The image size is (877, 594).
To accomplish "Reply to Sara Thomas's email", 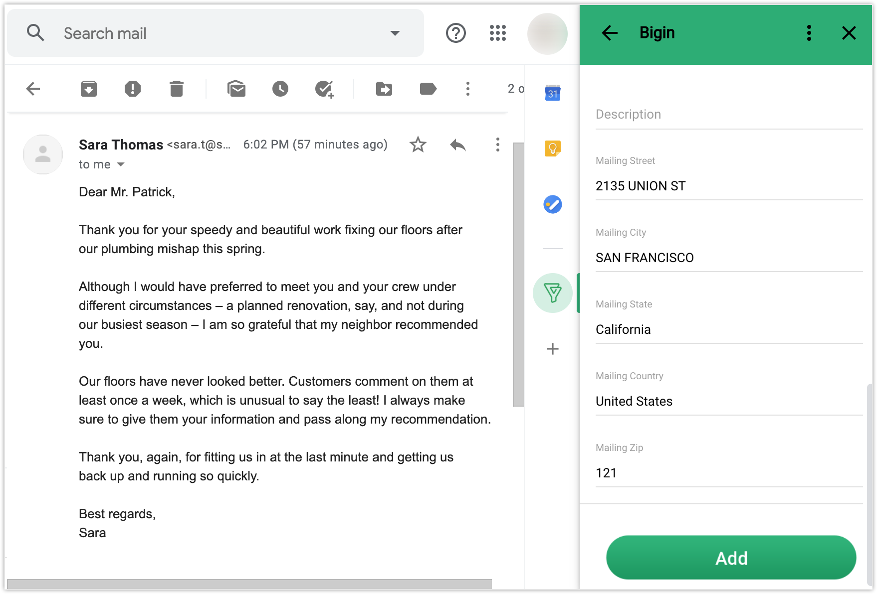I will tap(457, 145).
